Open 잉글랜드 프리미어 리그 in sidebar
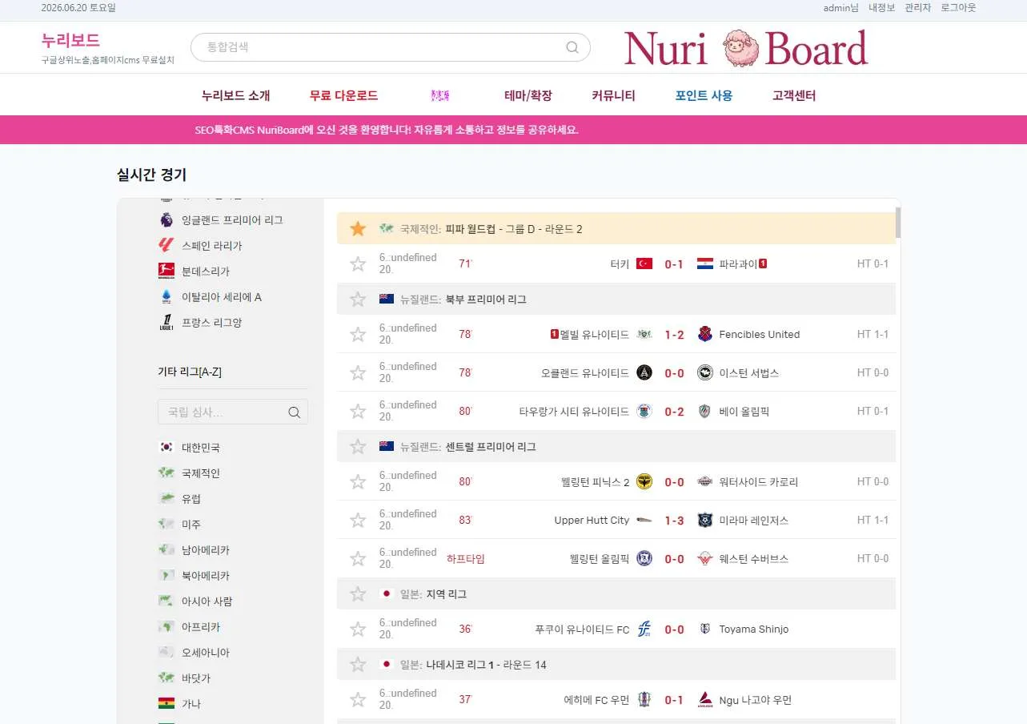 pos(232,219)
